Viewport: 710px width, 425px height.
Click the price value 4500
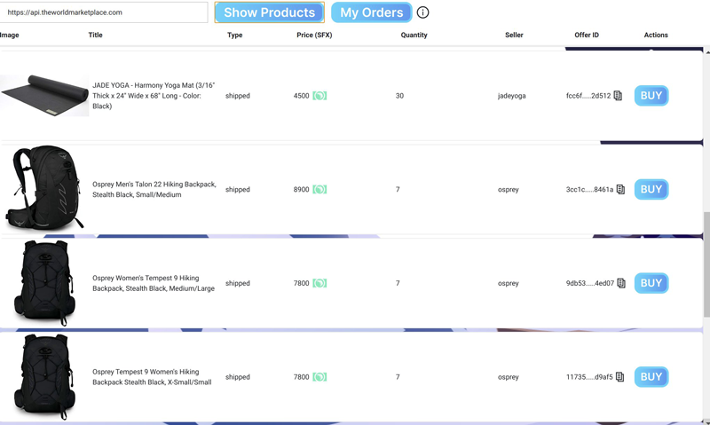(301, 96)
